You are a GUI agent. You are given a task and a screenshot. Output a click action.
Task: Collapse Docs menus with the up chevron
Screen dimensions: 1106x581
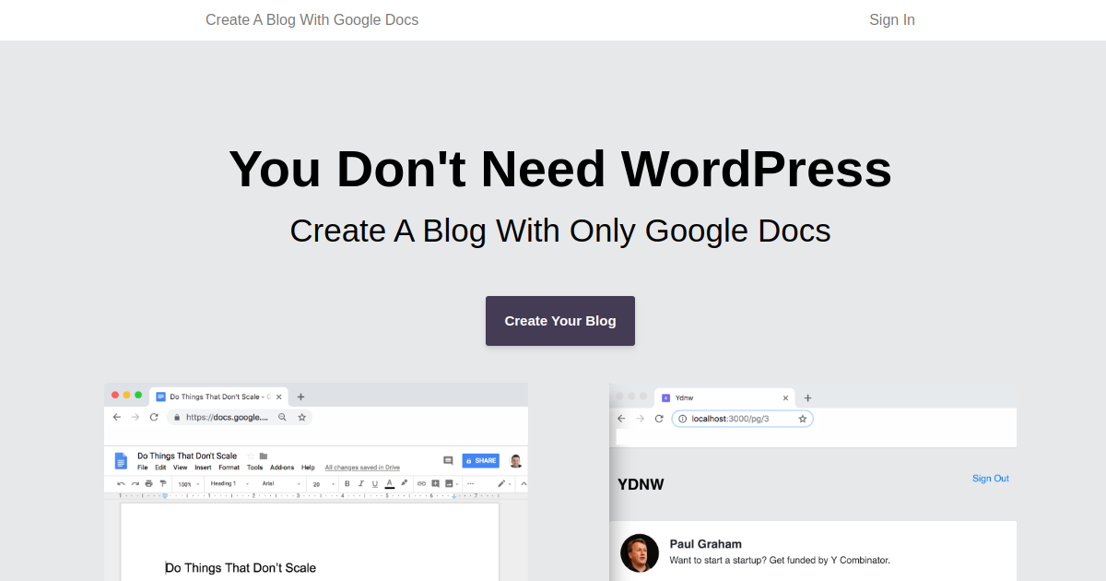point(524,483)
